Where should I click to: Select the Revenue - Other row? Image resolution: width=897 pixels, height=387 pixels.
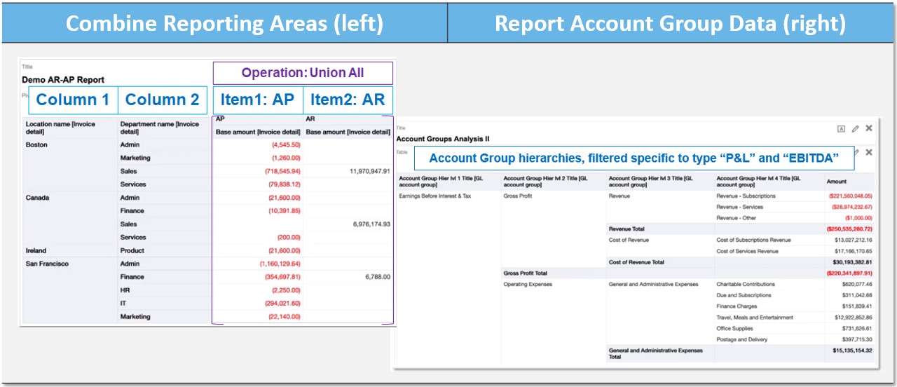click(x=737, y=218)
